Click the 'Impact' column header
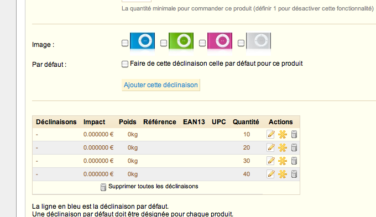The width and height of the screenshot is (376, 217). click(94, 122)
